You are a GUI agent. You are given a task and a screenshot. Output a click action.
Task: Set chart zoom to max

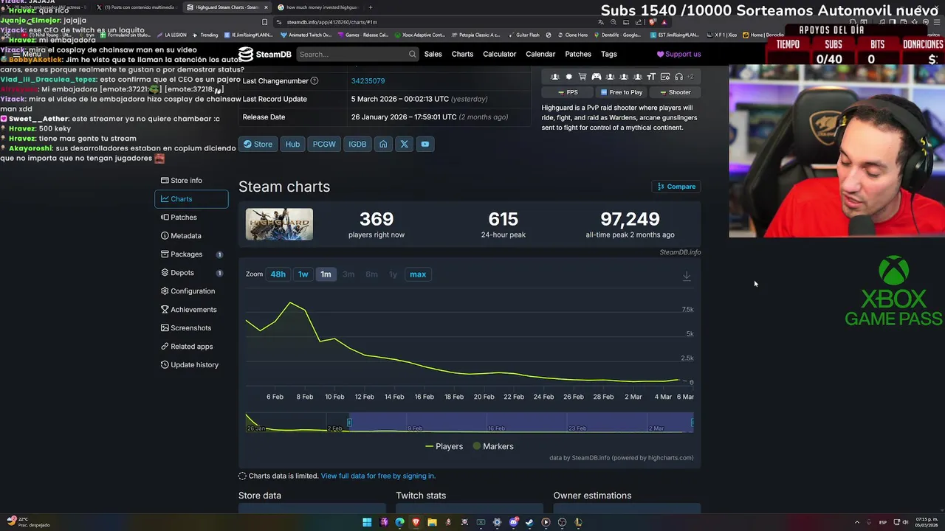(418, 274)
